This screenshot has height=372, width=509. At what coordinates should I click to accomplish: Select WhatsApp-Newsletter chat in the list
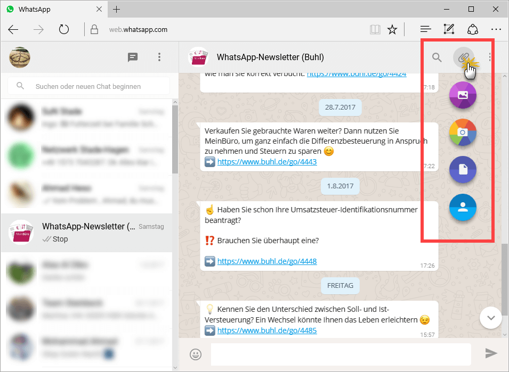coord(87,233)
